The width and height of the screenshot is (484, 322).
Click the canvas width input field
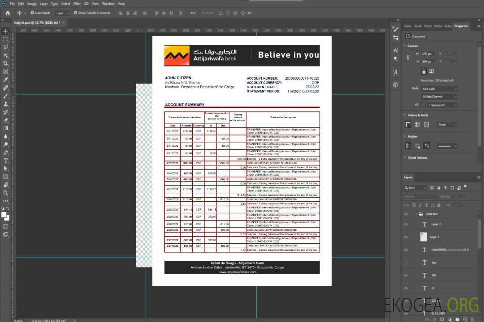pyautogui.click(x=427, y=54)
